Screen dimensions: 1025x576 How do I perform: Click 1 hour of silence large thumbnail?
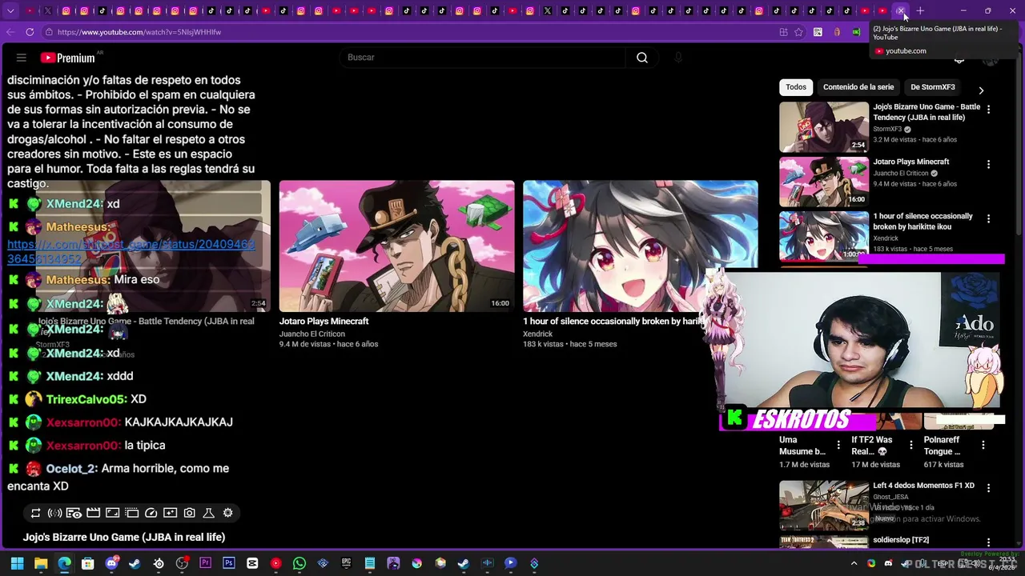641,246
